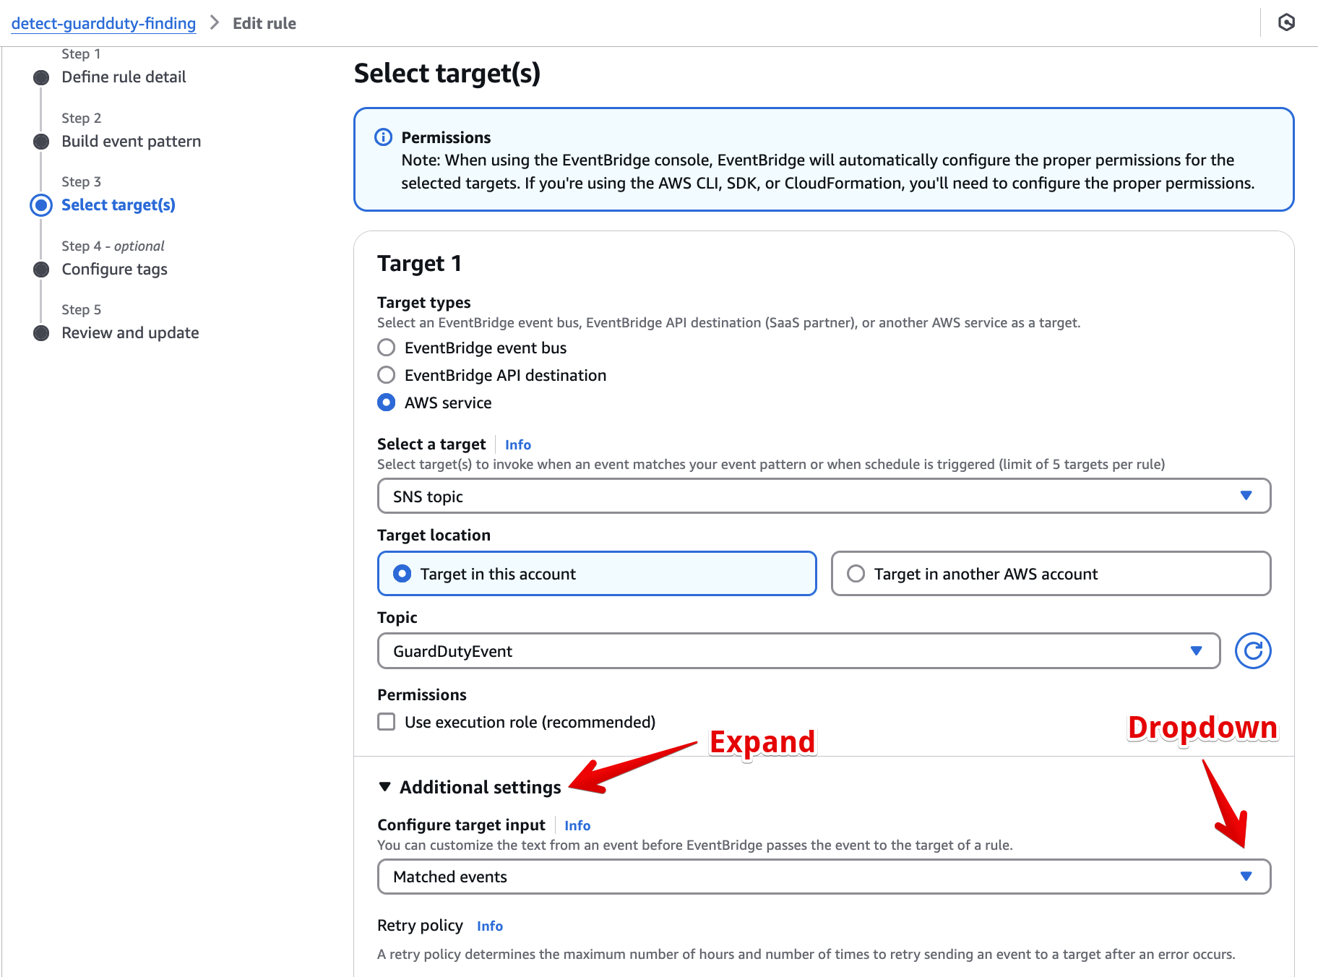Click the Step 1 Define rule detail bullet

click(41, 77)
